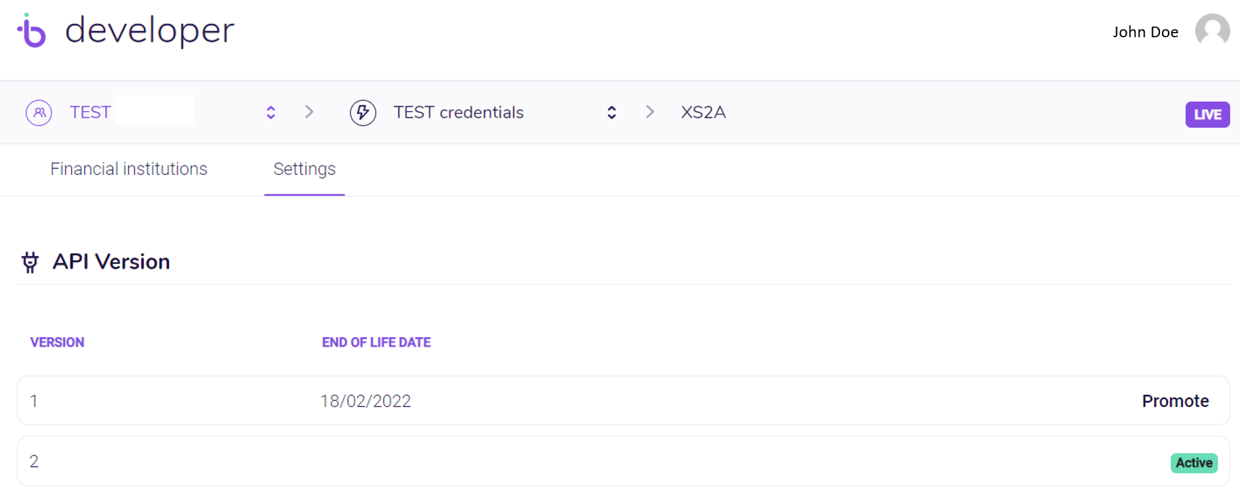
Task: Click the organization people icon
Action: 39,112
